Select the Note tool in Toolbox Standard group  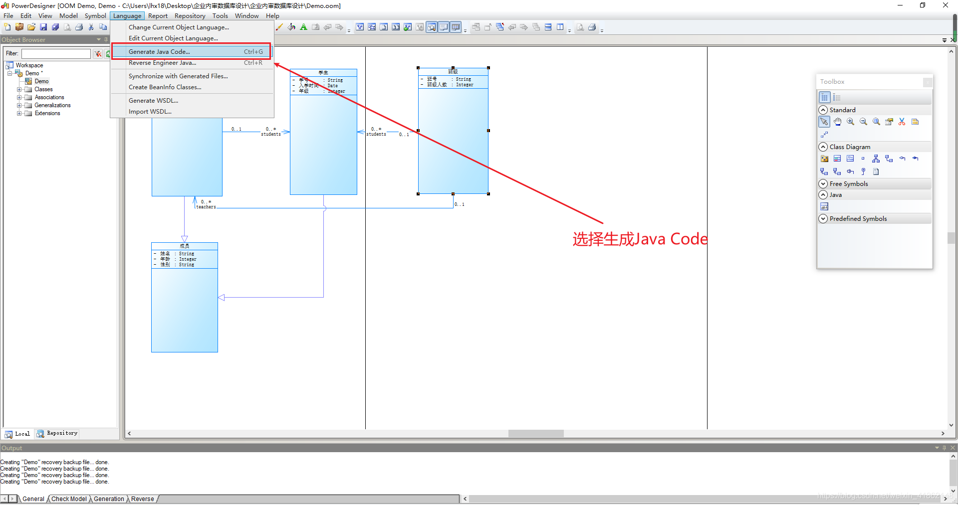pos(915,122)
